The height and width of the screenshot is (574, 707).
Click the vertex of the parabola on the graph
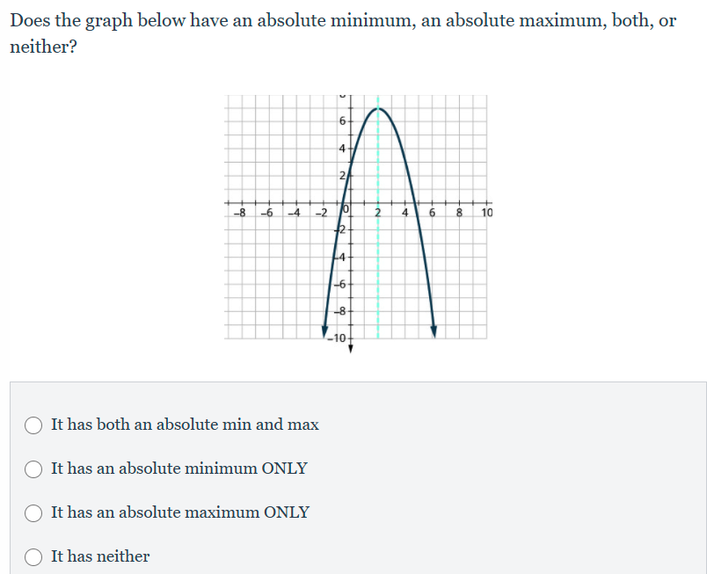point(377,109)
